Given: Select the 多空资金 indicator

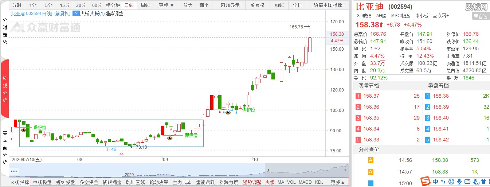Looking at the screenshot, I should (x=89, y=182).
